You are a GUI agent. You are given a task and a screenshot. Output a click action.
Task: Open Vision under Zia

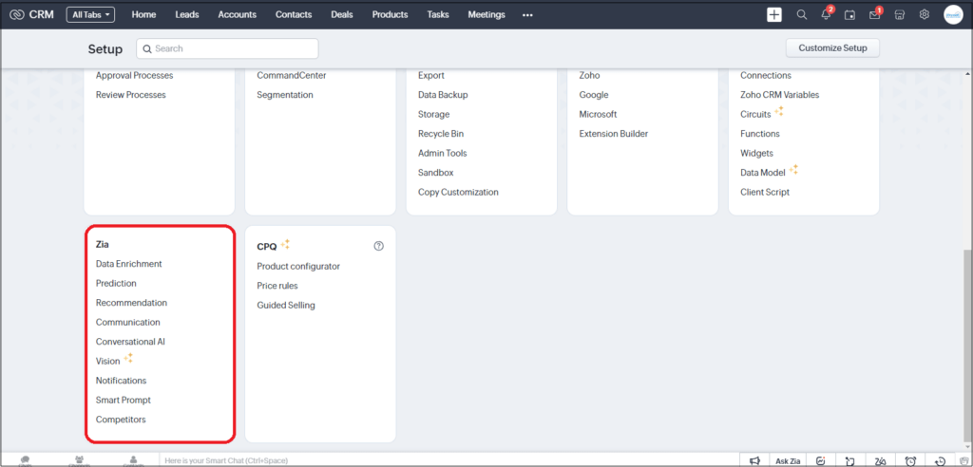(108, 361)
